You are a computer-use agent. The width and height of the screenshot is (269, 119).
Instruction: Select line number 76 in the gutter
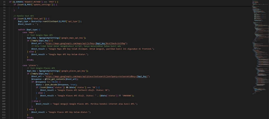(4, 16)
